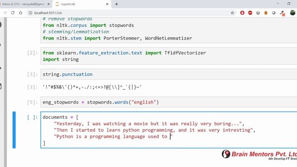Viewport: 297px width, 167px height.
Task: Open the browser profile avatar
Action: (292, 13)
